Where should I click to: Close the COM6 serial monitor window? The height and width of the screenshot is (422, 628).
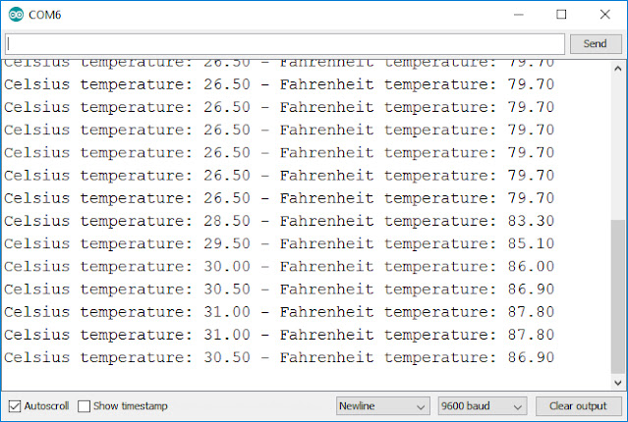pyautogui.click(x=604, y=15)
